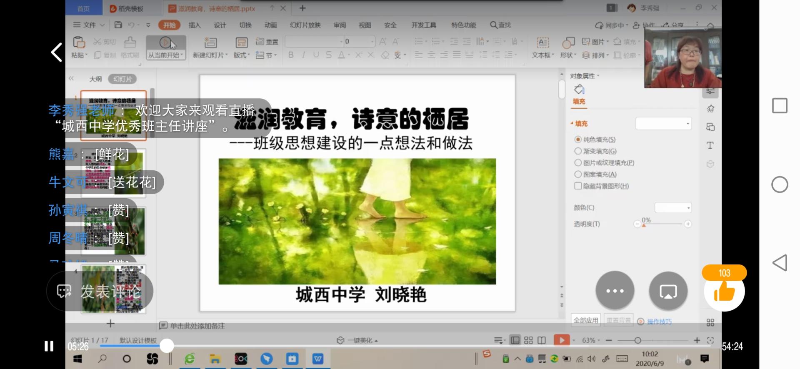Open the 颜色 color dropdown
This screenshot has width=800, height=369.
point(673,207)
